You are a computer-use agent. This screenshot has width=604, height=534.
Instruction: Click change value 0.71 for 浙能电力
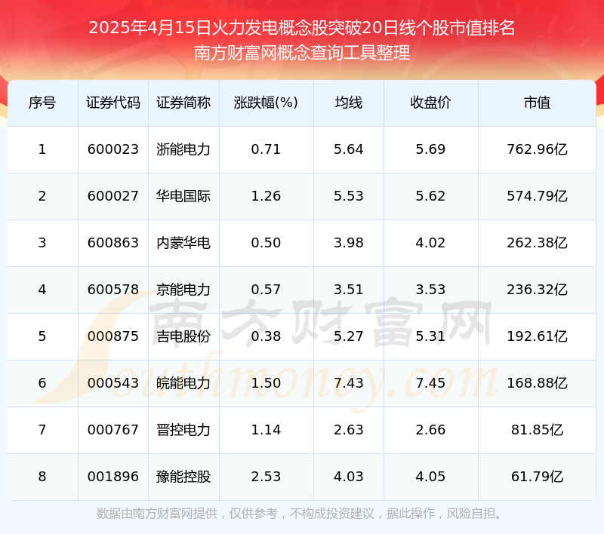tap(266, 149)
